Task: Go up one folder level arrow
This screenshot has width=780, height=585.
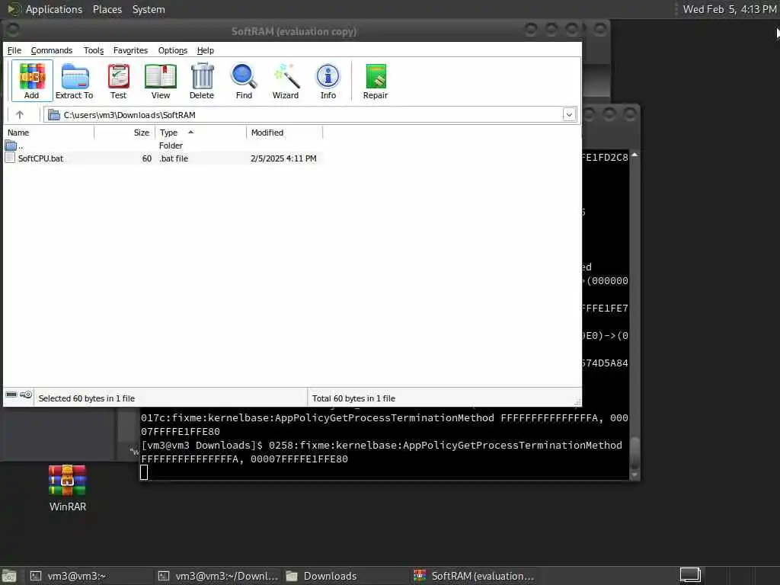Action: 19,114
